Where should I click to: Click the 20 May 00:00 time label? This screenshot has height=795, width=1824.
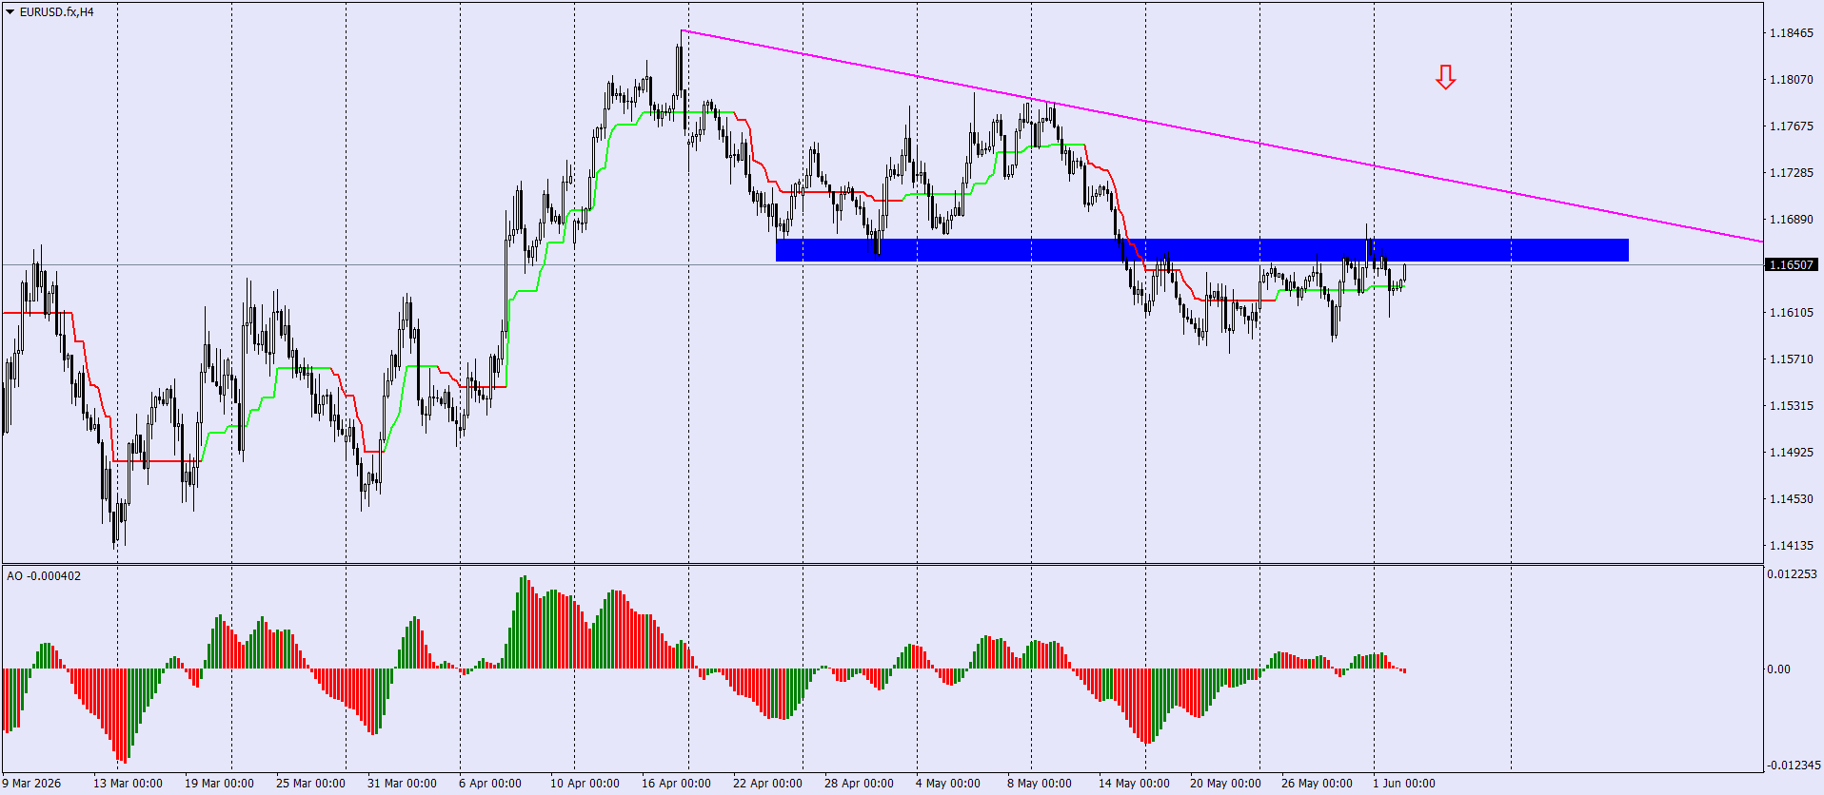1225,784
